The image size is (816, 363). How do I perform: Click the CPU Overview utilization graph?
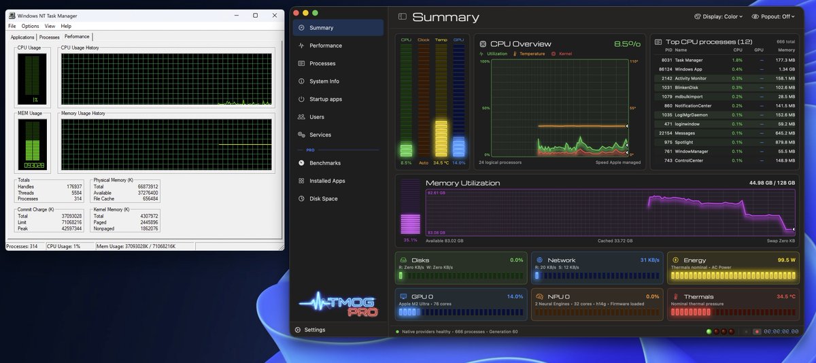click(x=559, y=108)
